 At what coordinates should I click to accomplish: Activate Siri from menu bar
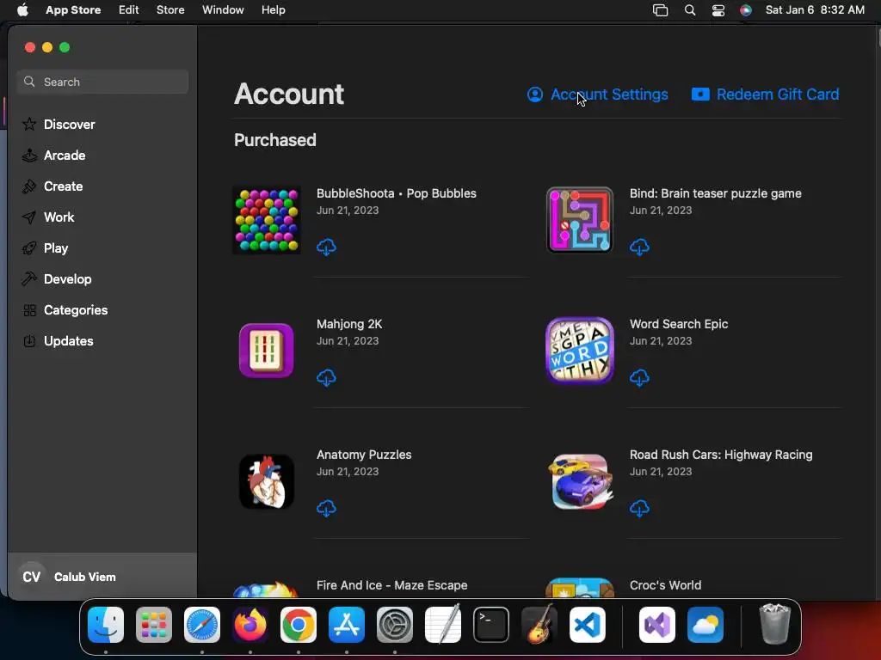click(x=746, y=10)
